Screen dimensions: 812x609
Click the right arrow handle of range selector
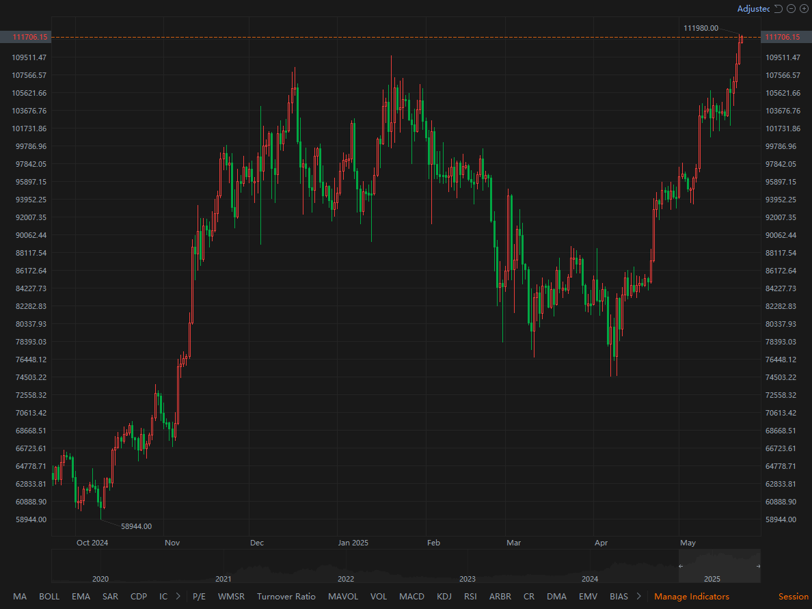(x=758, y=566)
